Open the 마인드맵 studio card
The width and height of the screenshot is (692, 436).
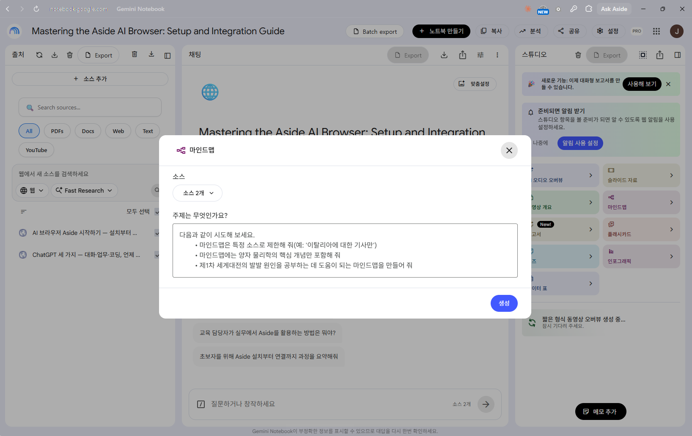pos(641,202)
